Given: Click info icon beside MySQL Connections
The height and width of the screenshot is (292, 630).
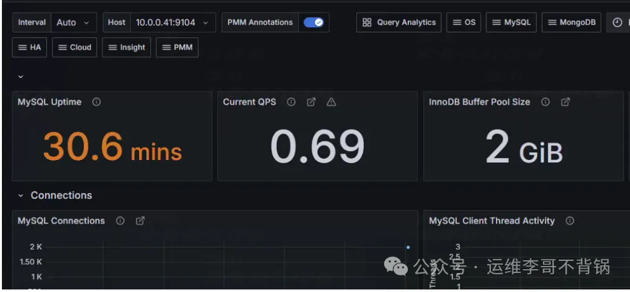Looking at the screenshot, I should [x=120, y=221].
